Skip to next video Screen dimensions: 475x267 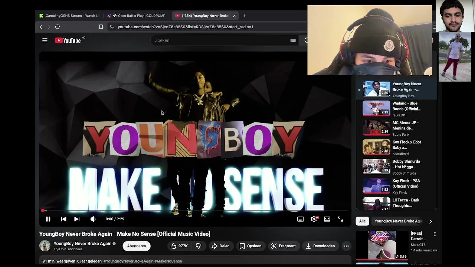click(77, 219)
